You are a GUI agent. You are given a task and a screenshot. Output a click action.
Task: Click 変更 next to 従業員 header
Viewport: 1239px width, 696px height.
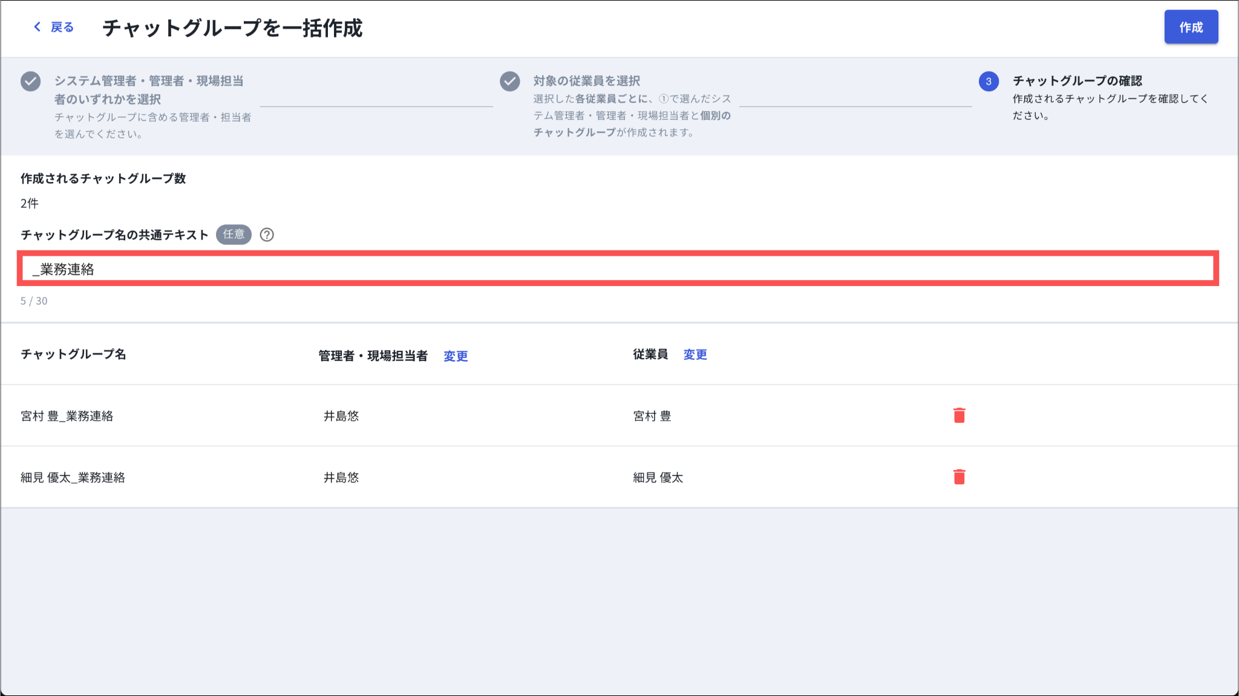695,355
